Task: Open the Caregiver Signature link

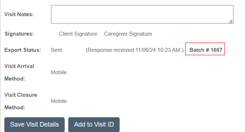Action: [128, 34]
